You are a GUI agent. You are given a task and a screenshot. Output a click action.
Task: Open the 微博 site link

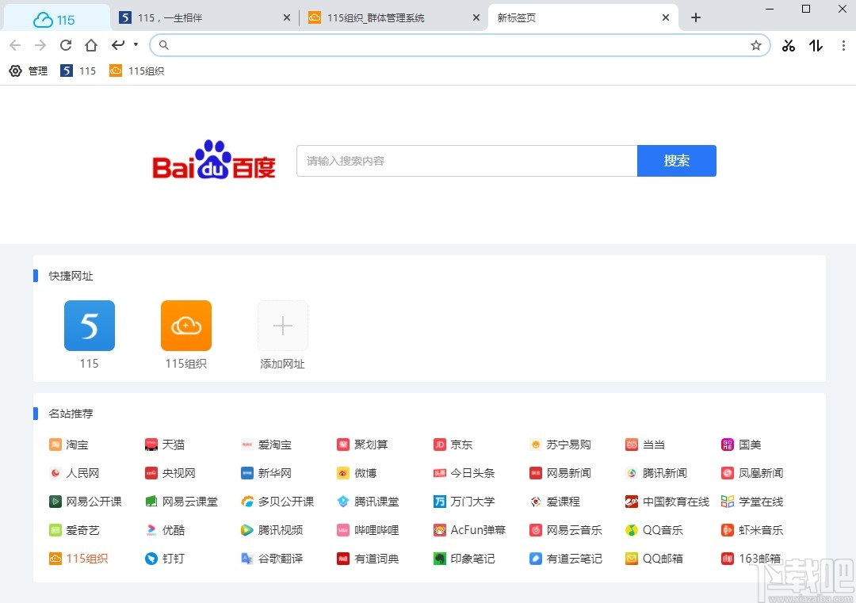(357, 473)
